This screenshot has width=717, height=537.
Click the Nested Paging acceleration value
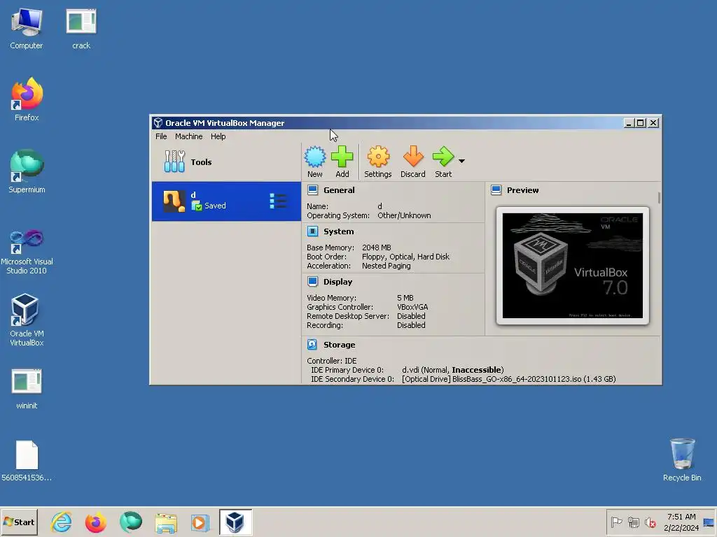click(x=386, y=266)
